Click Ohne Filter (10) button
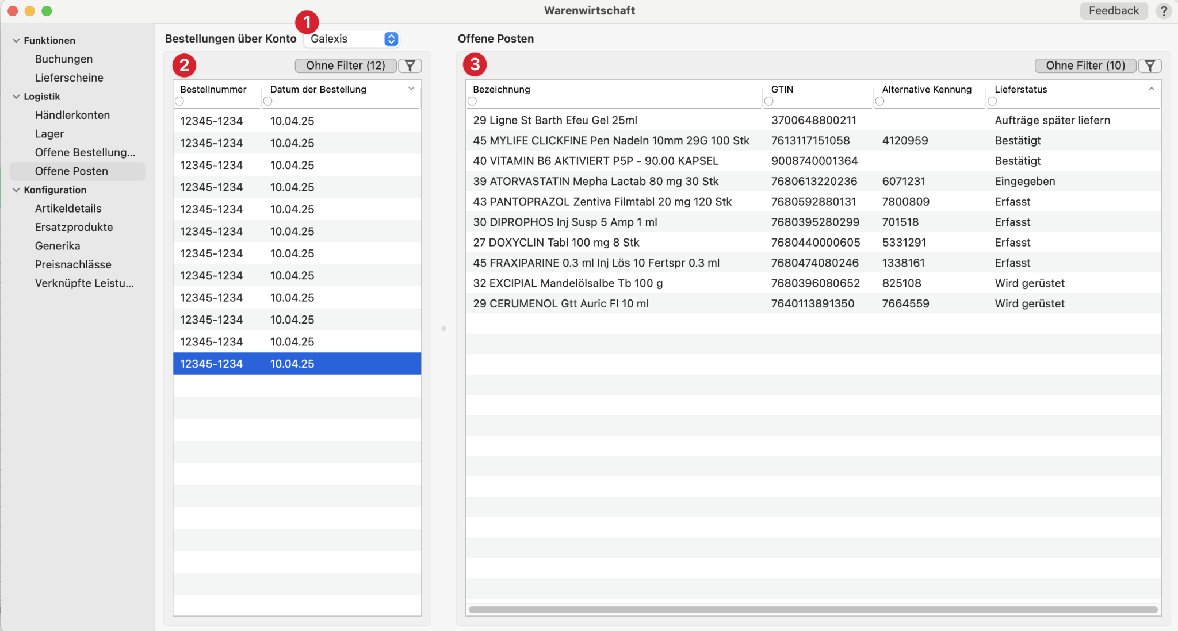Screen dimensions: 1178x631 pos(1085,66)
